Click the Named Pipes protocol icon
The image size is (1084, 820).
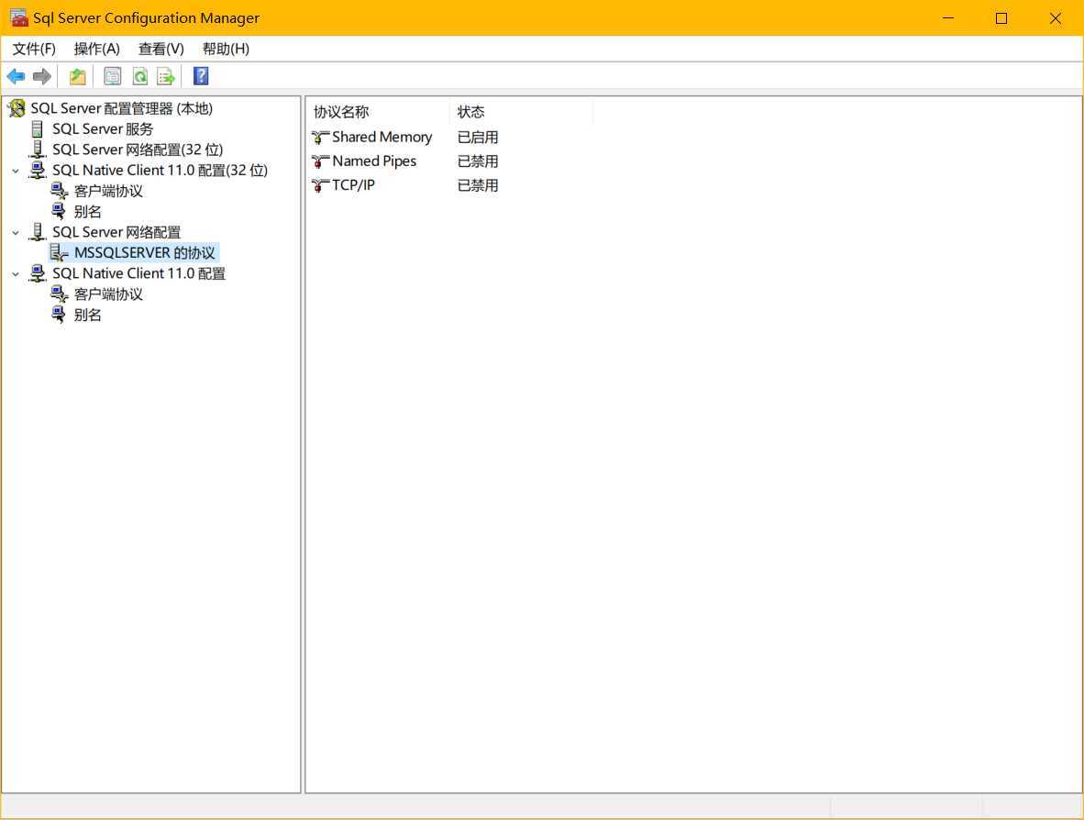tap(320, 161)
